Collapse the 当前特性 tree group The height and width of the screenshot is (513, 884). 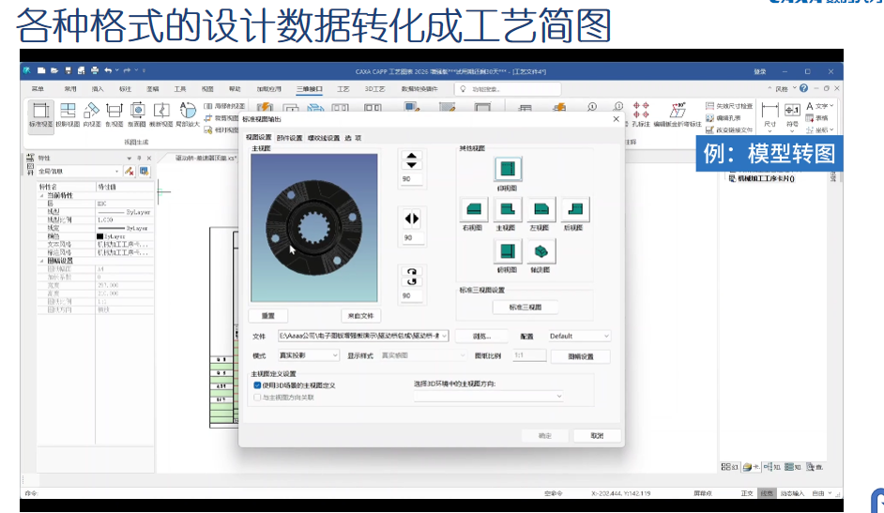point(41,195)
